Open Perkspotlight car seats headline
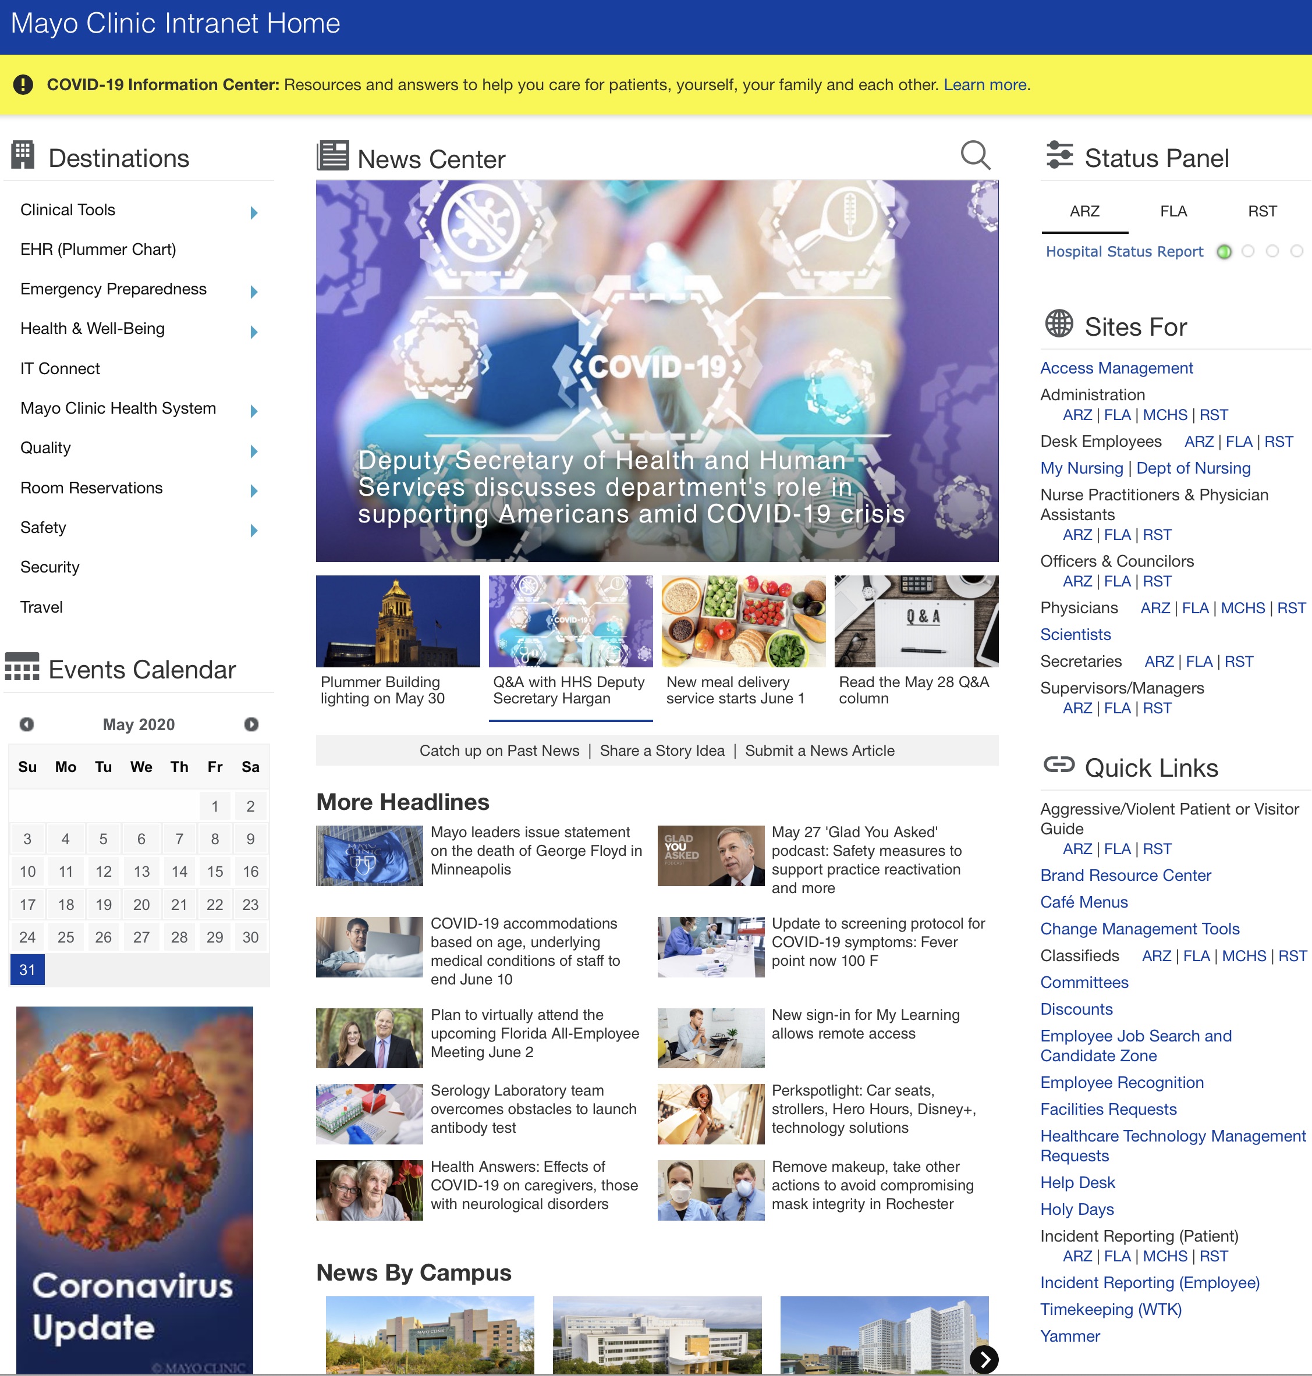The width and height of the screenshot is (1312, 1376). (x=874, y=1109)
